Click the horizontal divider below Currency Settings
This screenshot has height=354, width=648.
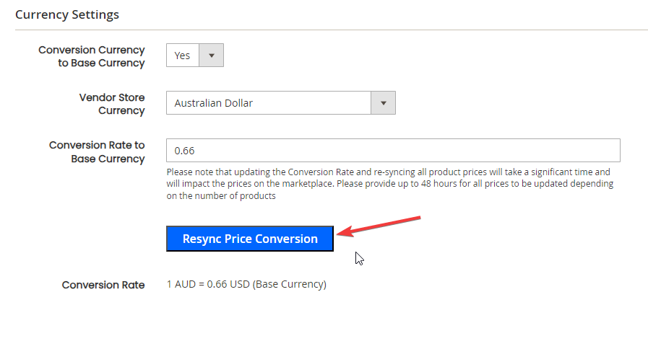pyautogui.click(x=332, y=30)
